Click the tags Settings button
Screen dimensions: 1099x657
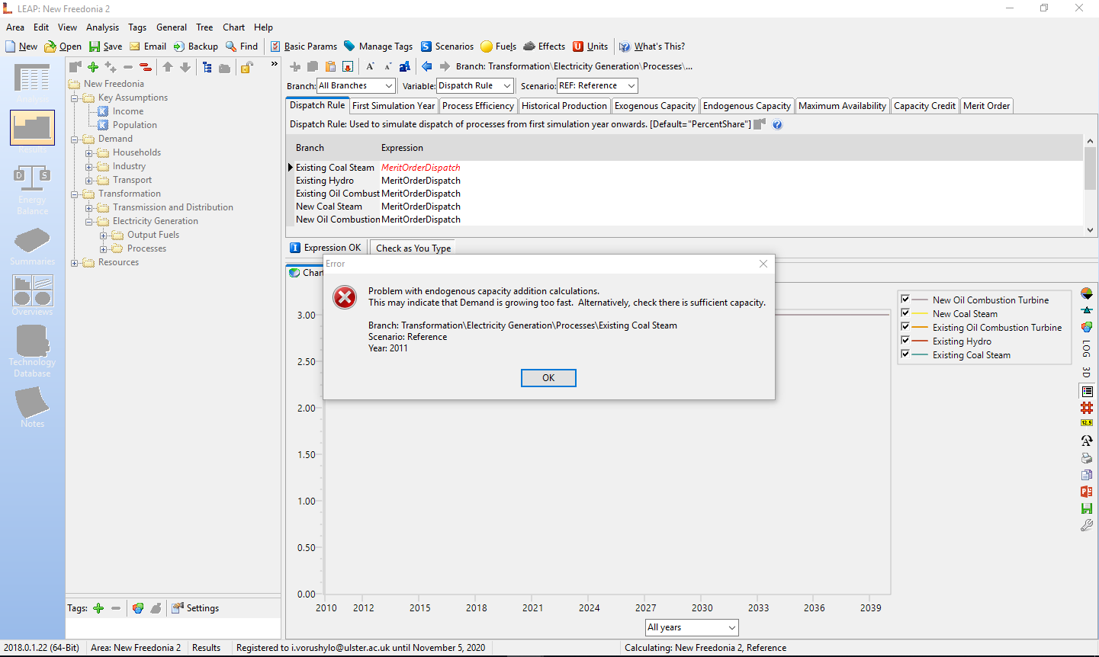point(195,608)
